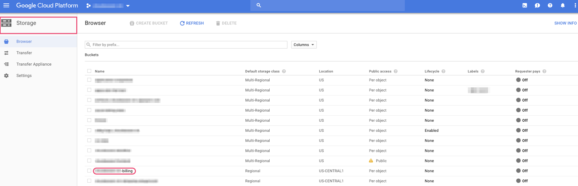Select Browser in the sidebar
The image size is (578, 186).
coord(24,42)
